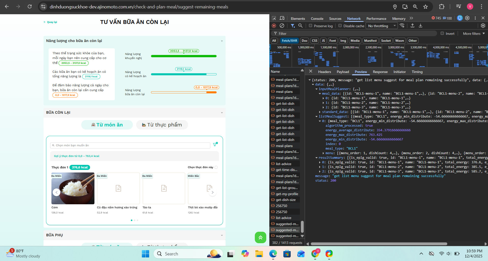Toggle device toolbar in DevTools
This screenshot has height=261, width=488.
tap(282, 18)
